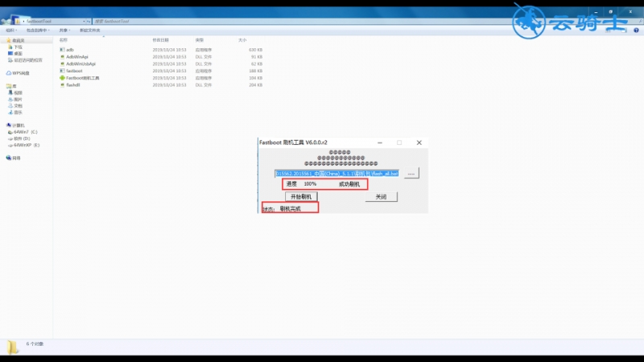Open the WPS网盘 cloud drive
Screen dimensions: 644x362
(18, 73)
